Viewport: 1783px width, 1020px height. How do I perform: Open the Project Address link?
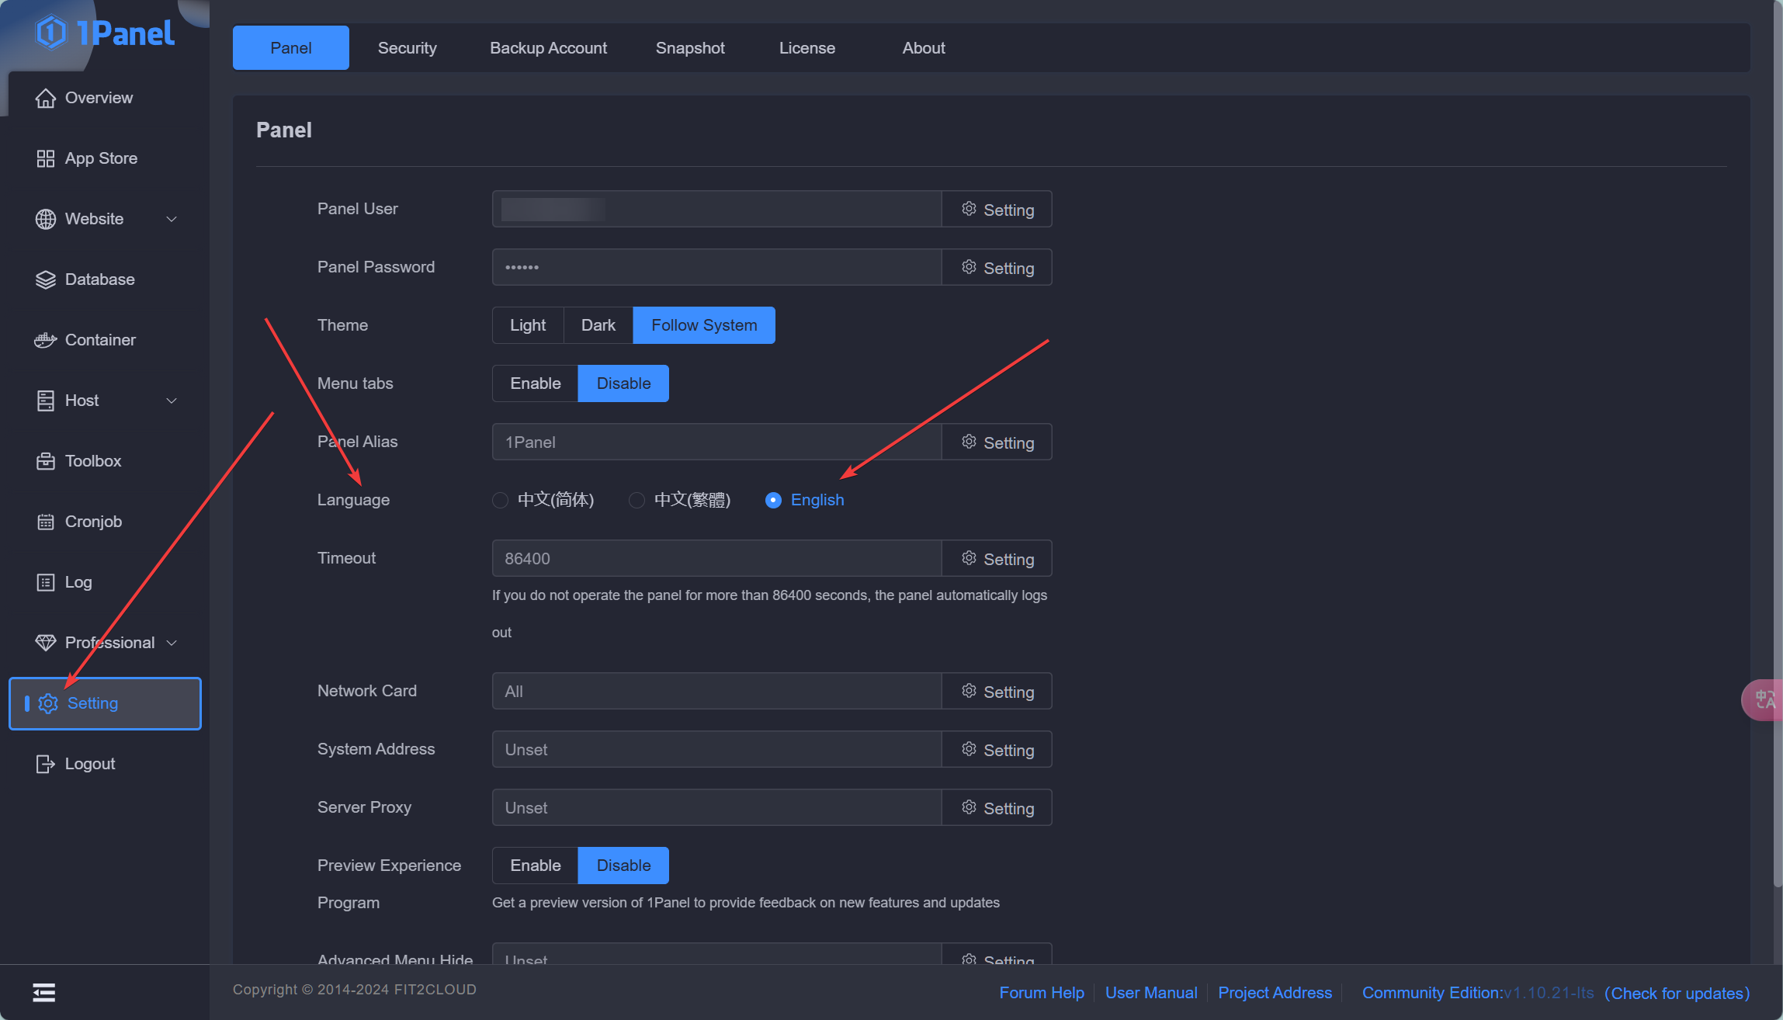pyautogui.click(x=1275, y=993)
